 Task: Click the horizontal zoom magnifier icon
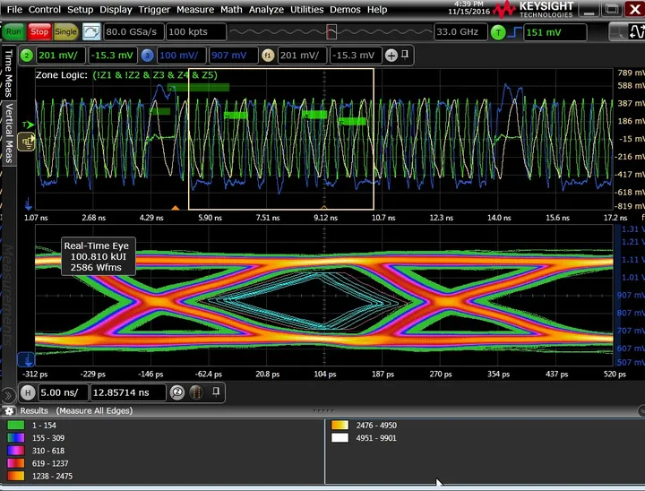(x=177, y=392)
